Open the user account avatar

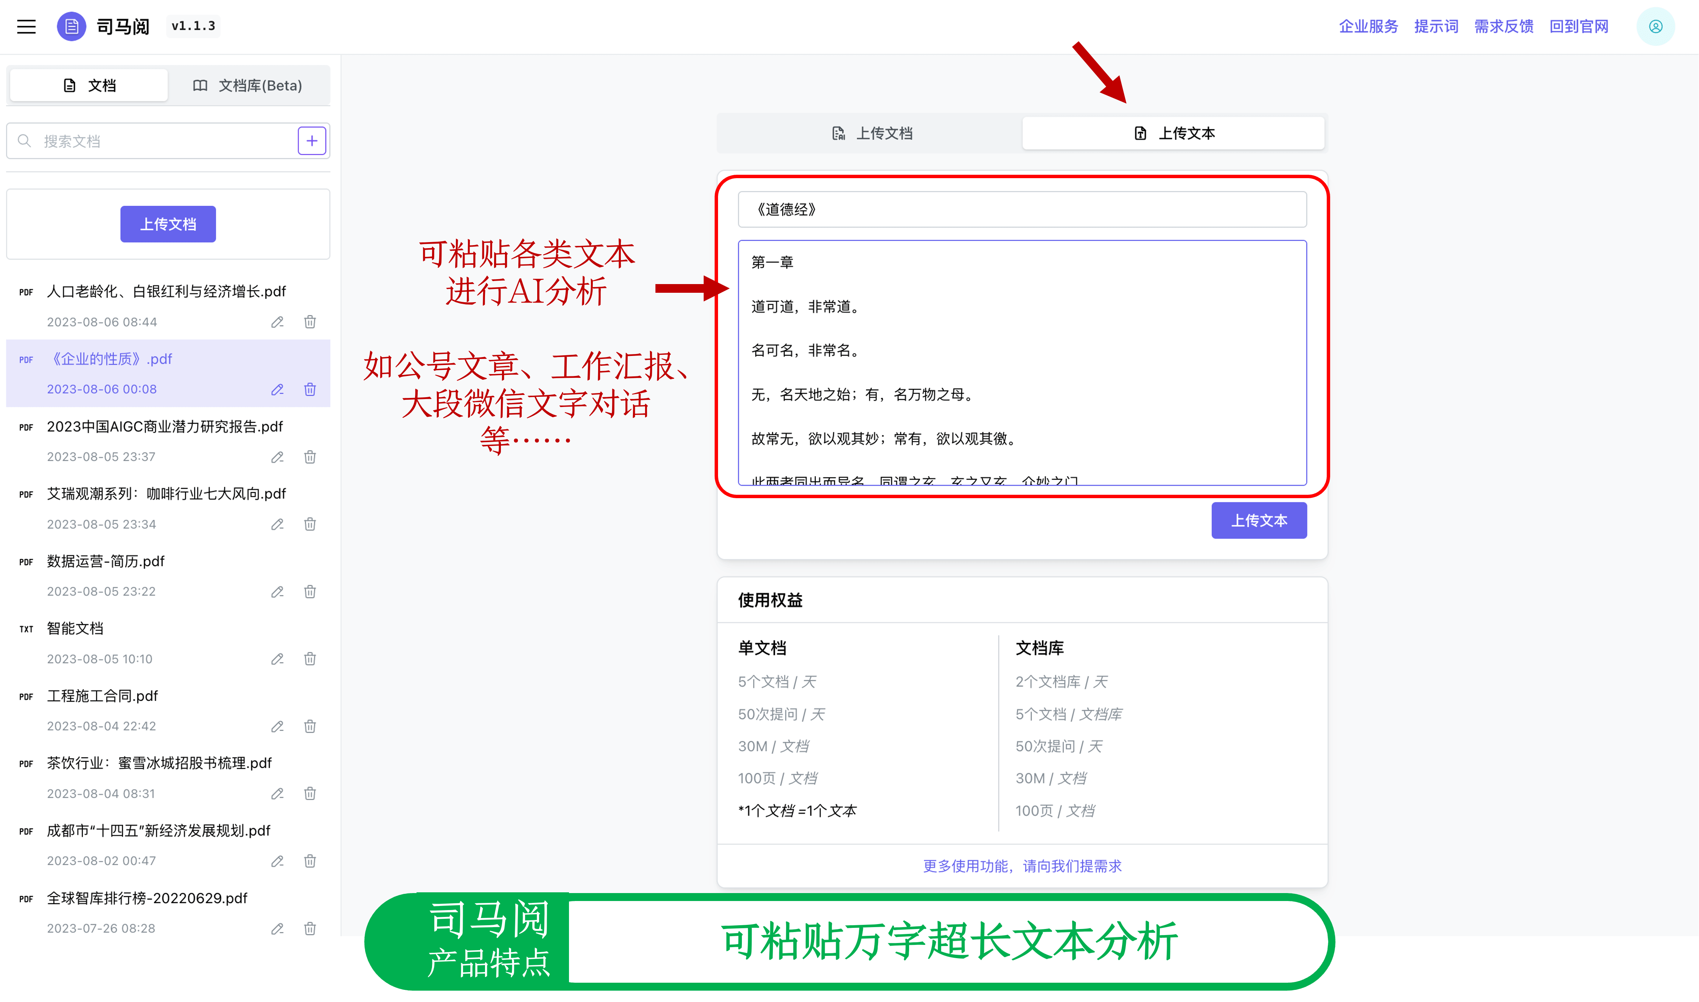click(1655, 27)
